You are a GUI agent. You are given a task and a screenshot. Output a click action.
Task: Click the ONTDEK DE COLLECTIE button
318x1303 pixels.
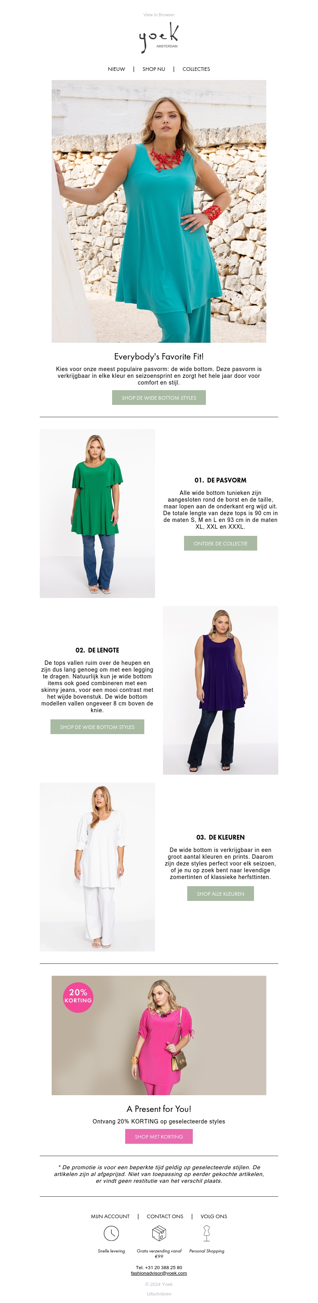(221, 543)
